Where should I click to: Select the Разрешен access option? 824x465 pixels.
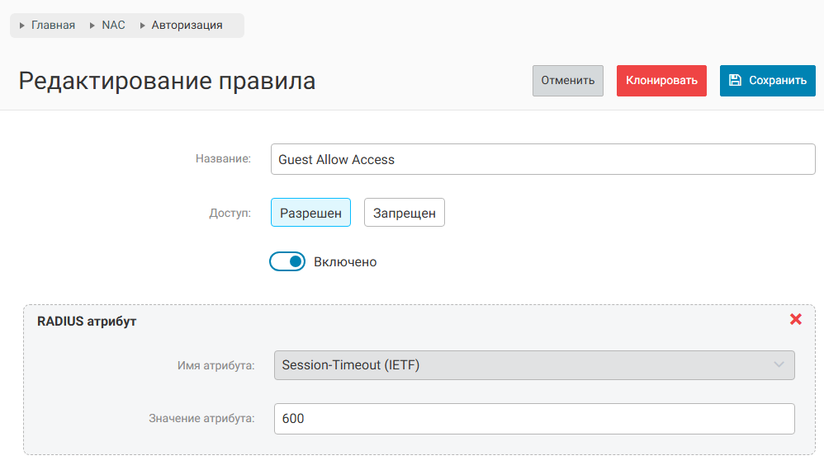coord(310,213)
